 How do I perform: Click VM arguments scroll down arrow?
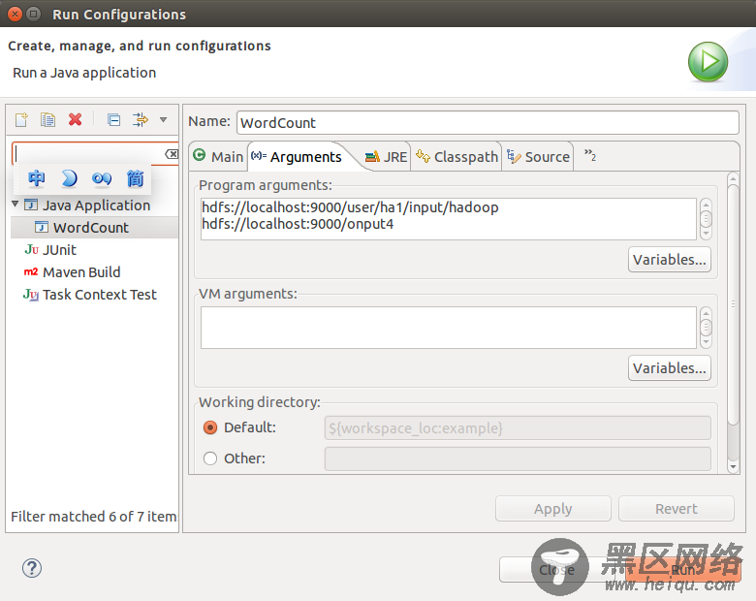pyautogui.click(x=706, y=342)
